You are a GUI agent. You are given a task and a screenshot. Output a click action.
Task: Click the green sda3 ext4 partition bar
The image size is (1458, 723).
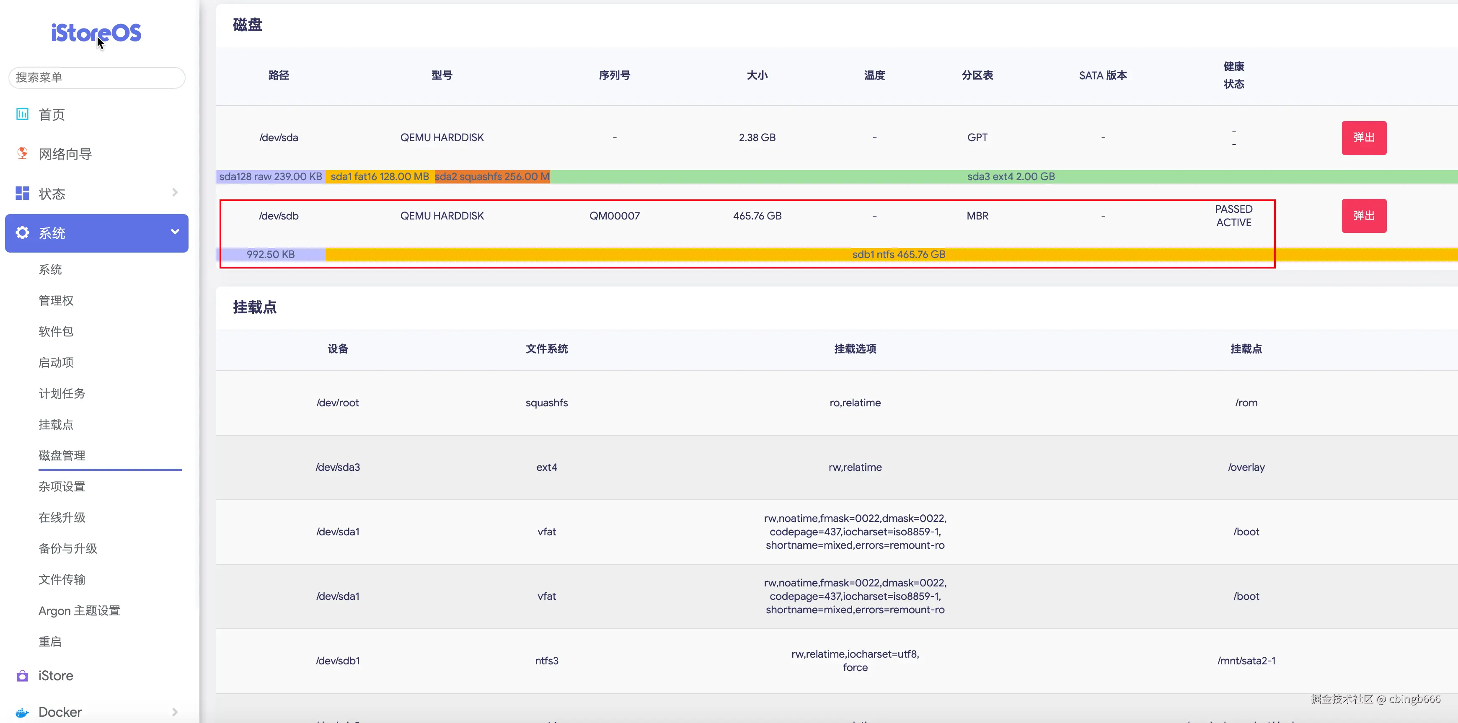click(1010, 176)
